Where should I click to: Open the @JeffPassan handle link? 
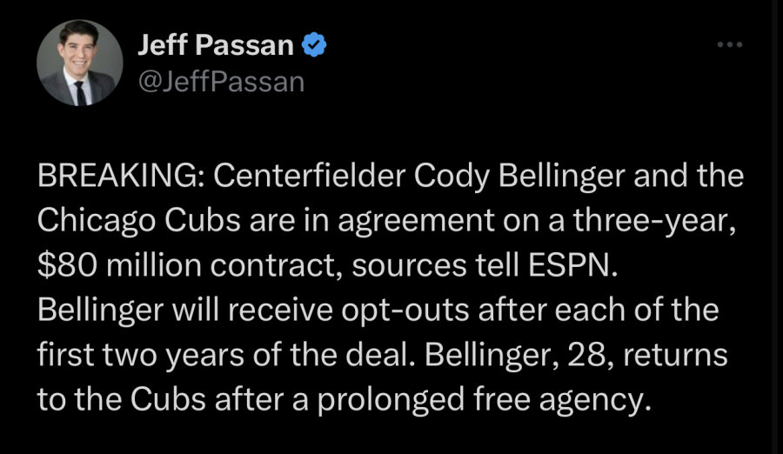coord(221,82)
